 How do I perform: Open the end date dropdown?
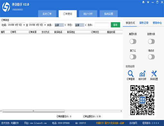click(x=45, y=25)
